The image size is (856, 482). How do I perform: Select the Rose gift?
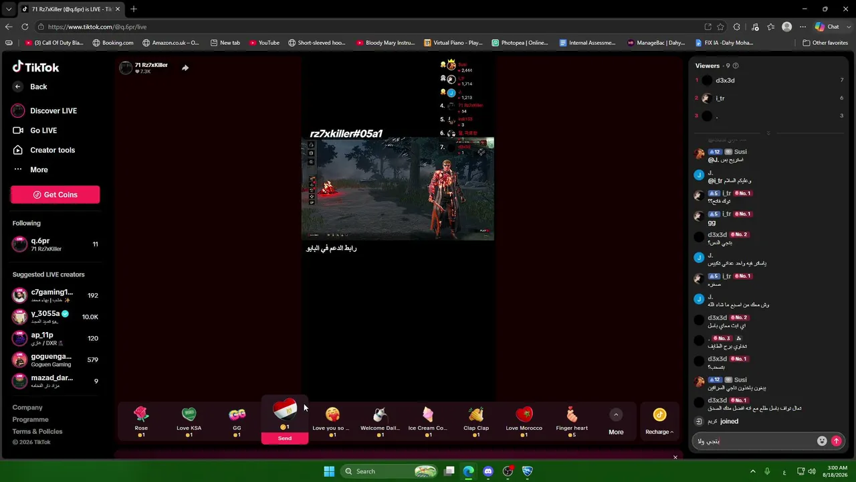pyautogui.click(x=141, y=422)
